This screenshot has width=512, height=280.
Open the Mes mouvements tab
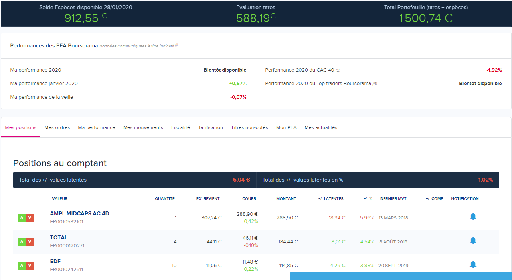click(143, 127)
